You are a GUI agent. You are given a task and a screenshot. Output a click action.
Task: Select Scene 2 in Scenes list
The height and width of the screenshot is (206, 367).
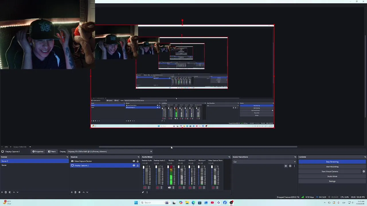tap(34, 161)
